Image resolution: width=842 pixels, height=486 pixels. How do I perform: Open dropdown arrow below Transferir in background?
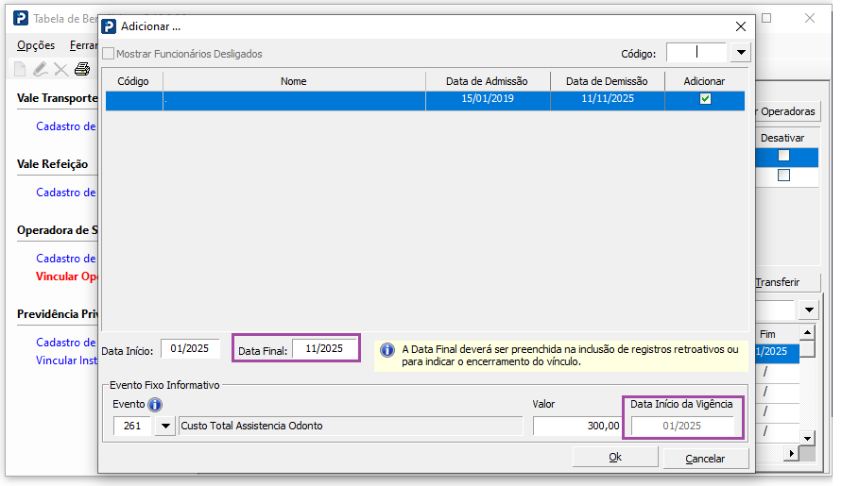coord(809,310)
